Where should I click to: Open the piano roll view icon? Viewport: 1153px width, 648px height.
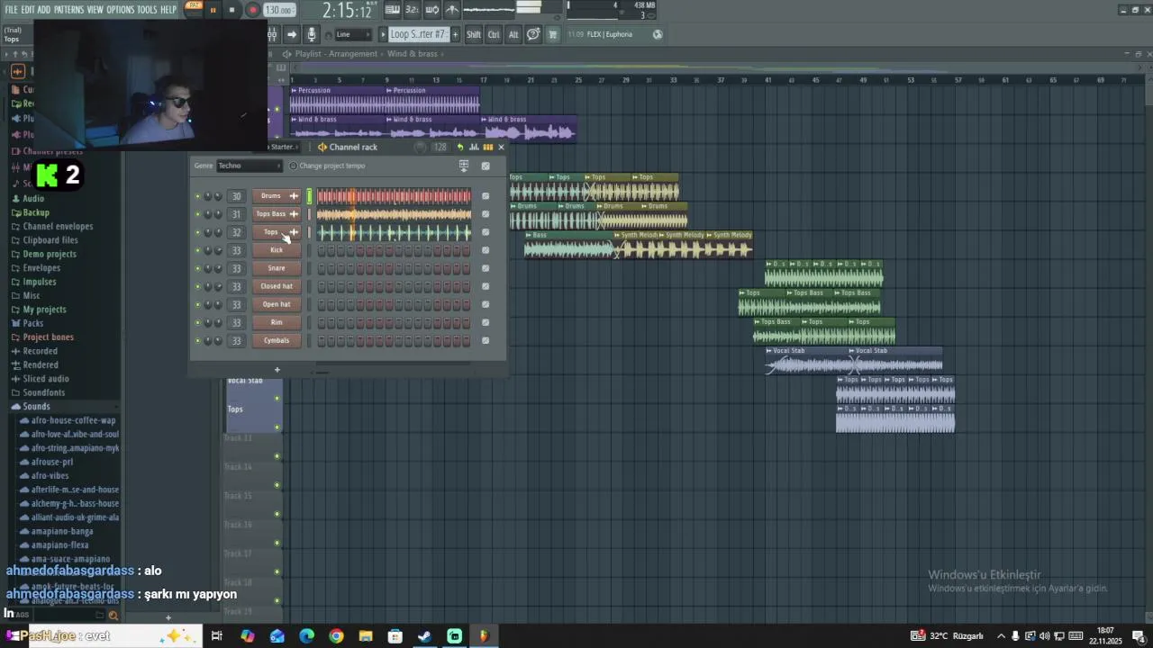tap(391, 10)
